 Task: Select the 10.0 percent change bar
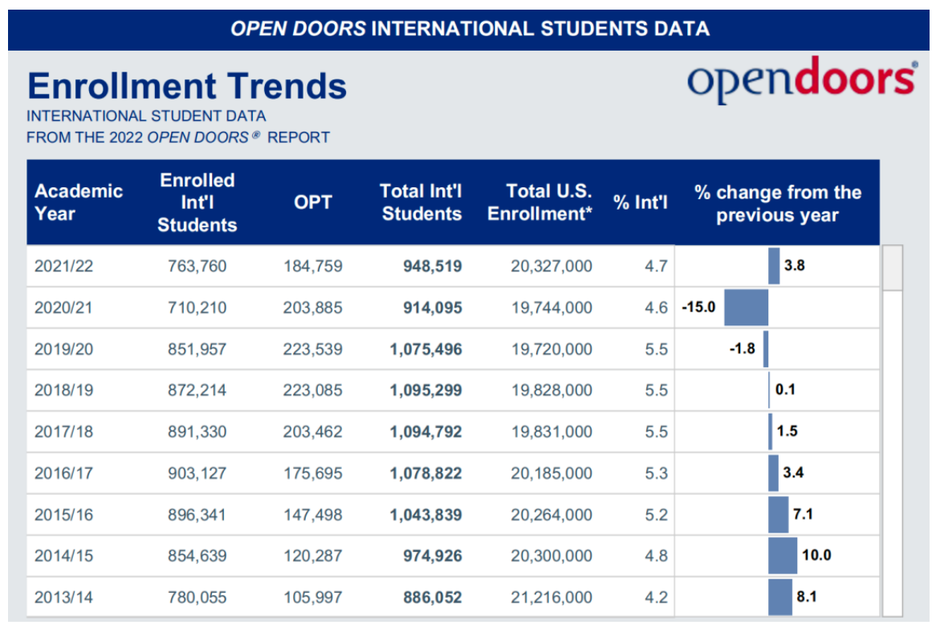(x=783, y=555)
